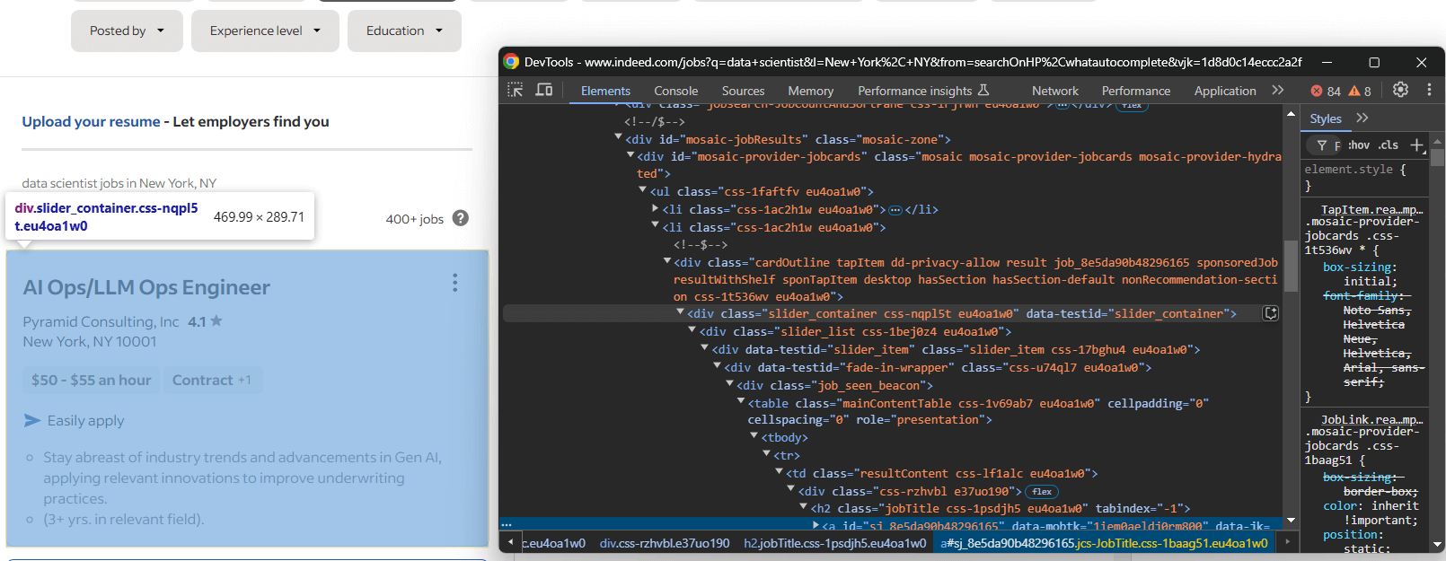
Task: Toggle :hov element state panel
Action: coord(1358,145)
